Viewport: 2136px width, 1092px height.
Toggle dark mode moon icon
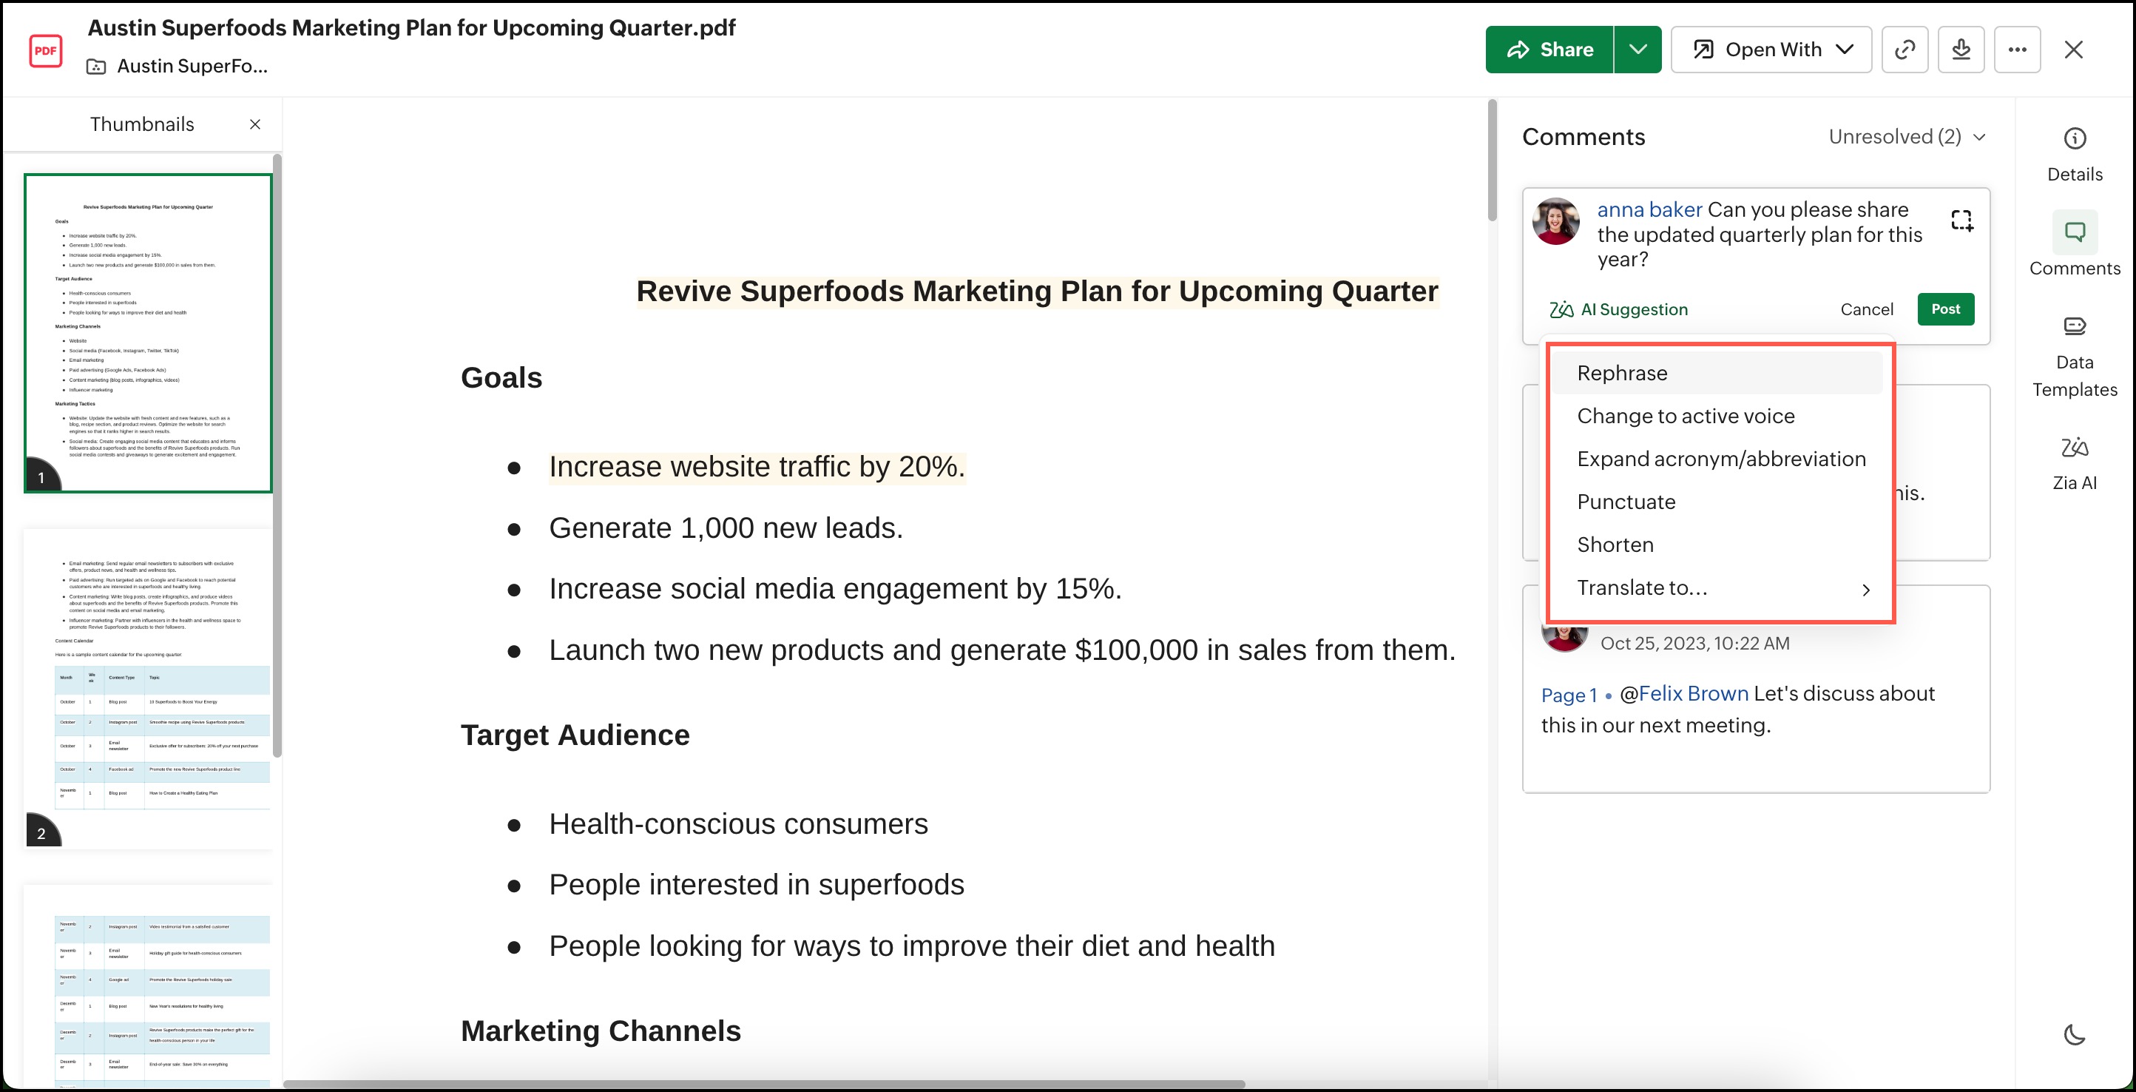(x=2074, y=1034)
